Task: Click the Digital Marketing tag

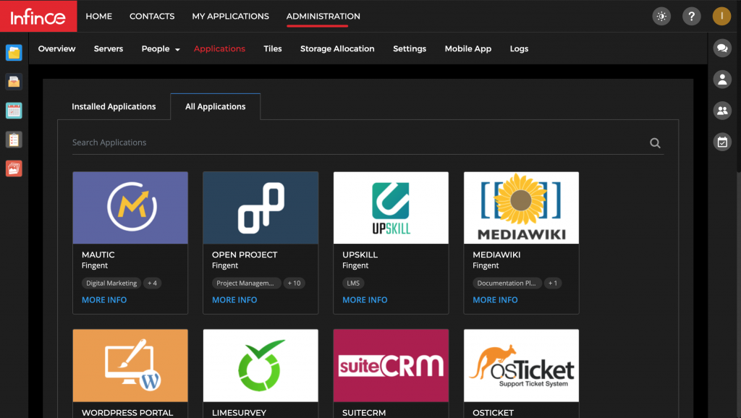Action: point(111,283)
